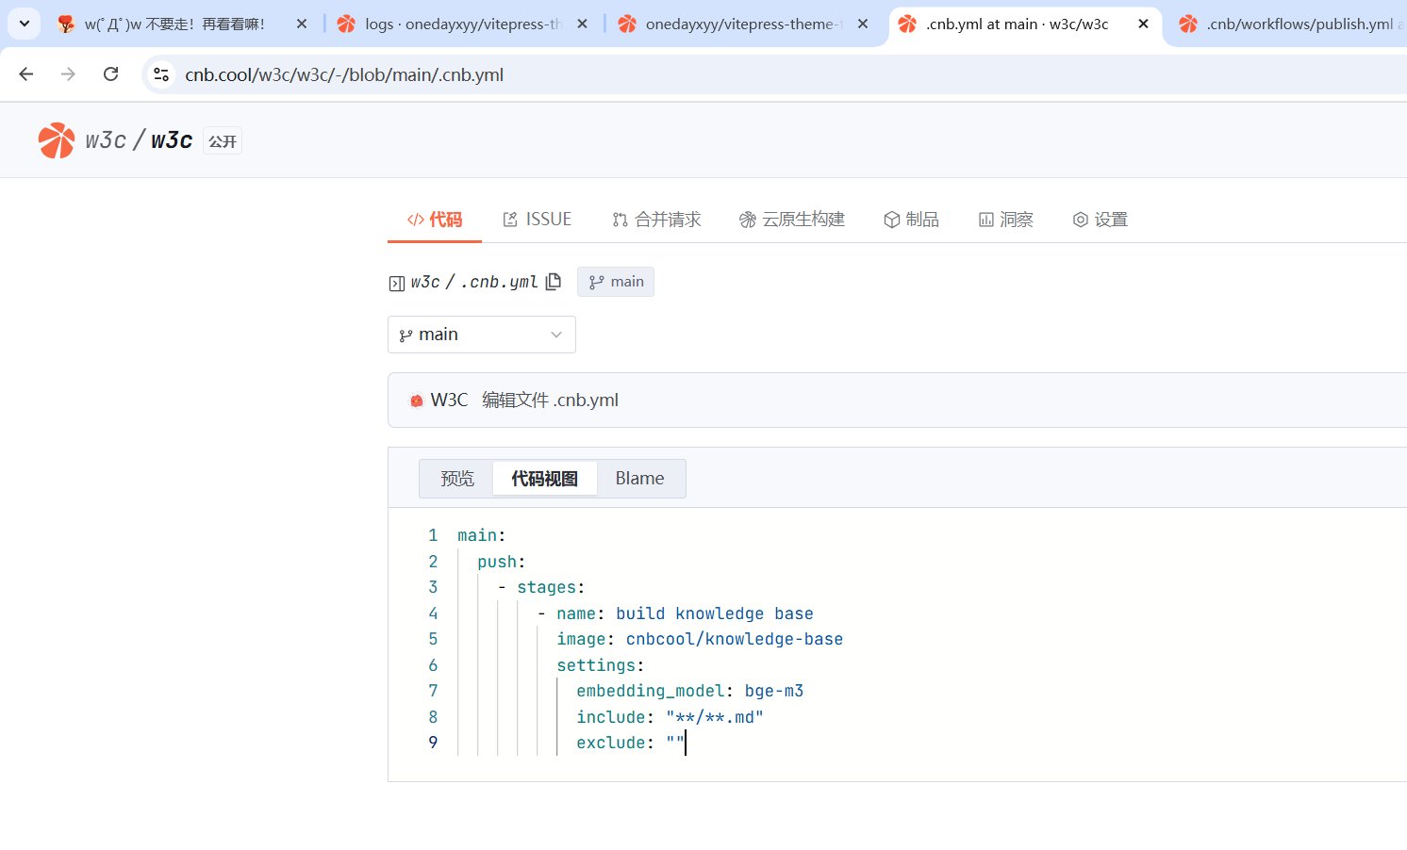Copy the file path with copy icon
Screen dimensions: 1407x850
pos(554,282)
